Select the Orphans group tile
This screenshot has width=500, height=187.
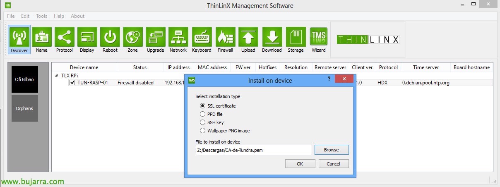coord(25,108)
